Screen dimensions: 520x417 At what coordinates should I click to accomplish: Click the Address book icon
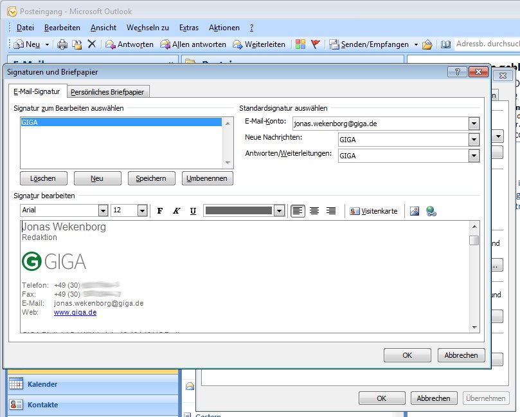click(445, 44)
